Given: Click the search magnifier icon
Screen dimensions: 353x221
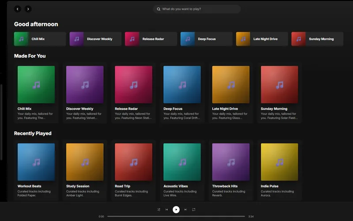Looking at the screenshot, I should click(x=158, y=9).
